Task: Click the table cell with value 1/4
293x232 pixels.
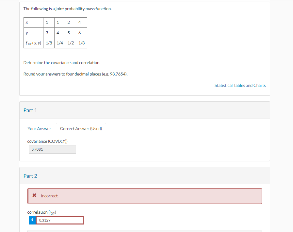Action: 60,43
